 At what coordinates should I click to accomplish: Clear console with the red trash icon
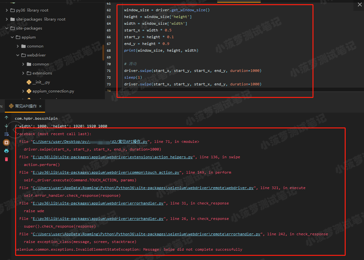(6, 159)
